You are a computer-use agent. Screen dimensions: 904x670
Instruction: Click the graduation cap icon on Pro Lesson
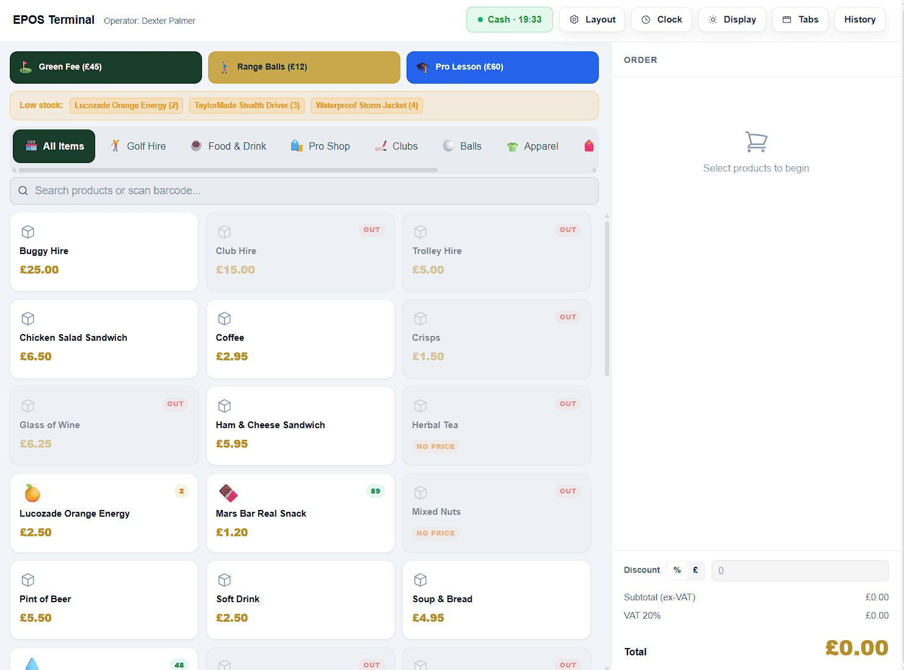coord(422,67)
